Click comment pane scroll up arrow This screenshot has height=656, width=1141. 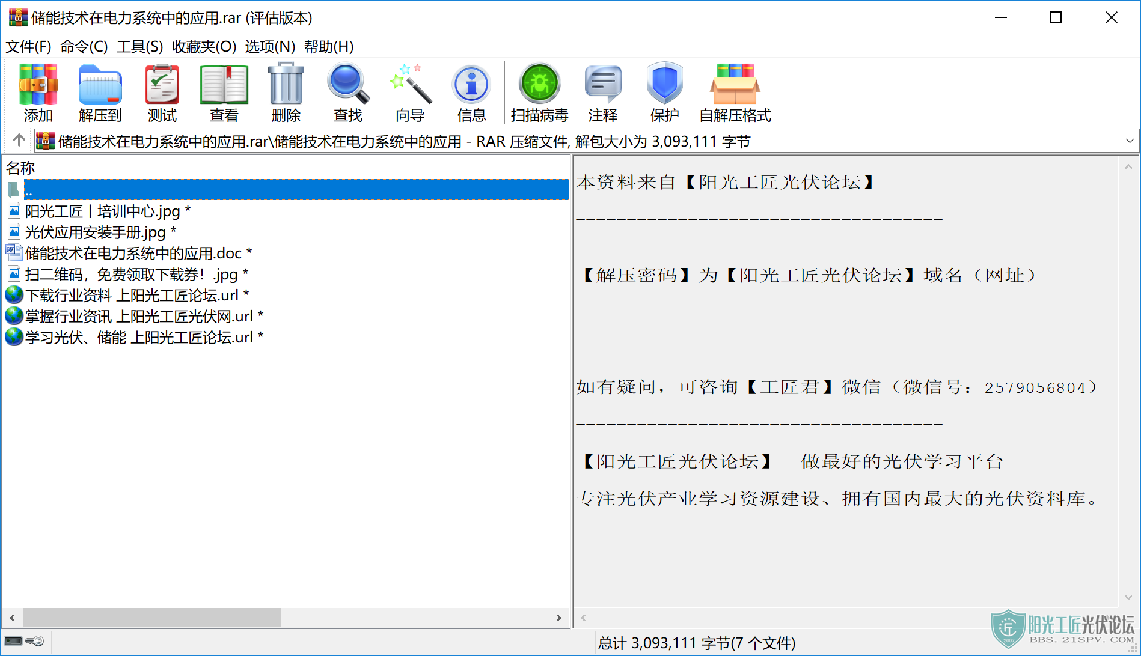point(1128,167)
